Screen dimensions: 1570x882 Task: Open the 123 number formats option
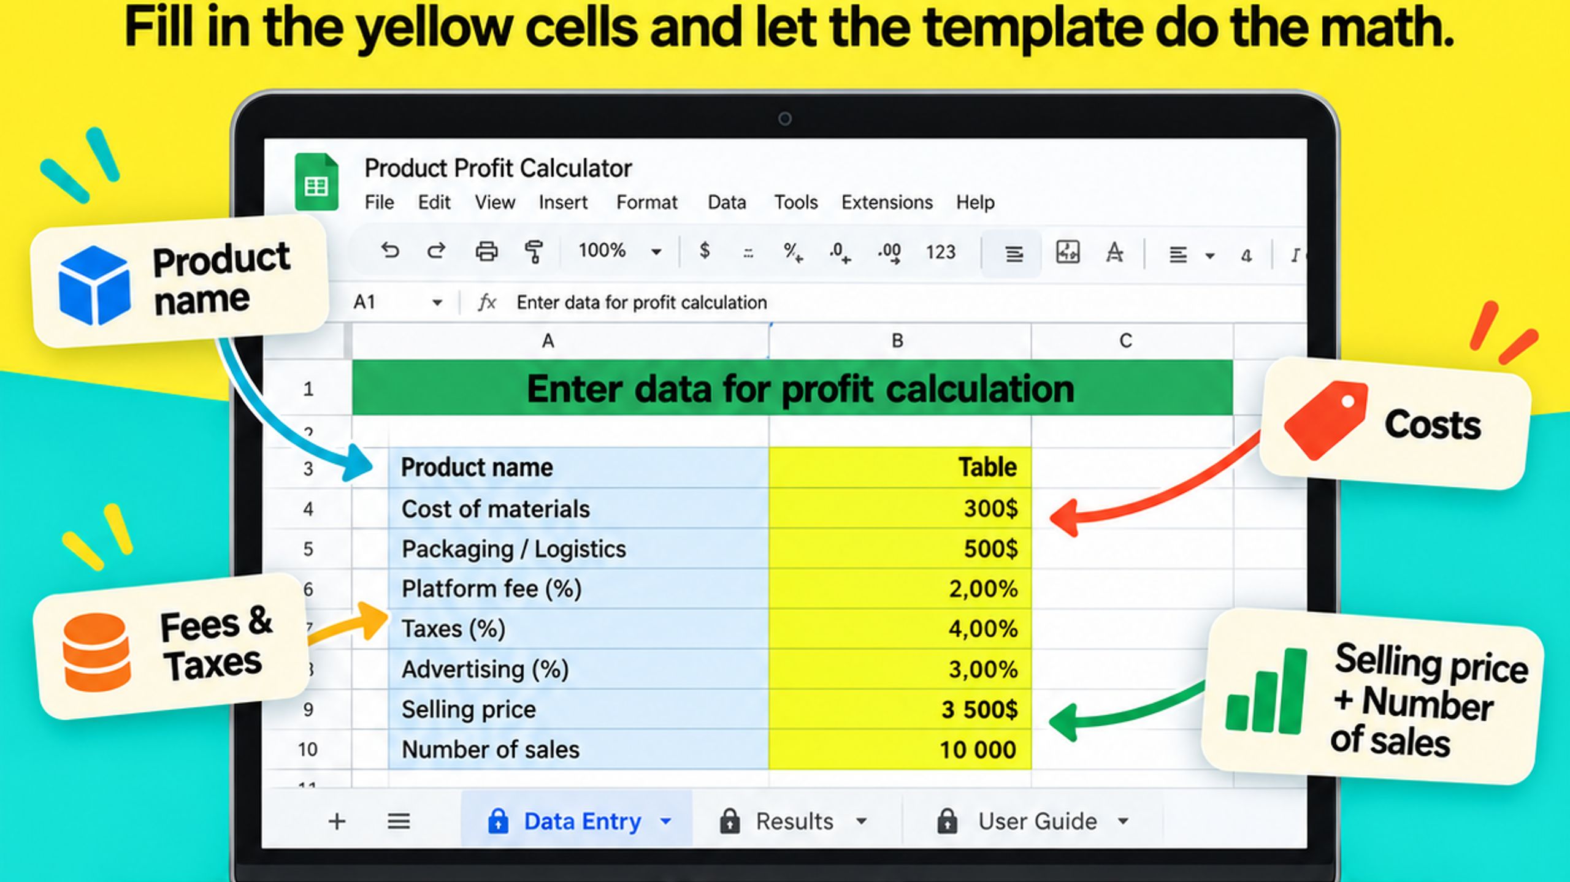(x=940, y=252)
